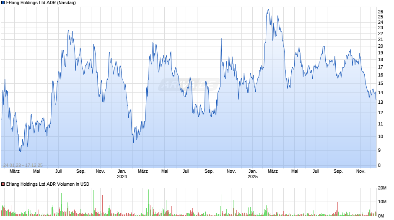The image size is (394, 220).
Task: Click volume axis label 0M
Action: [381, 216]
